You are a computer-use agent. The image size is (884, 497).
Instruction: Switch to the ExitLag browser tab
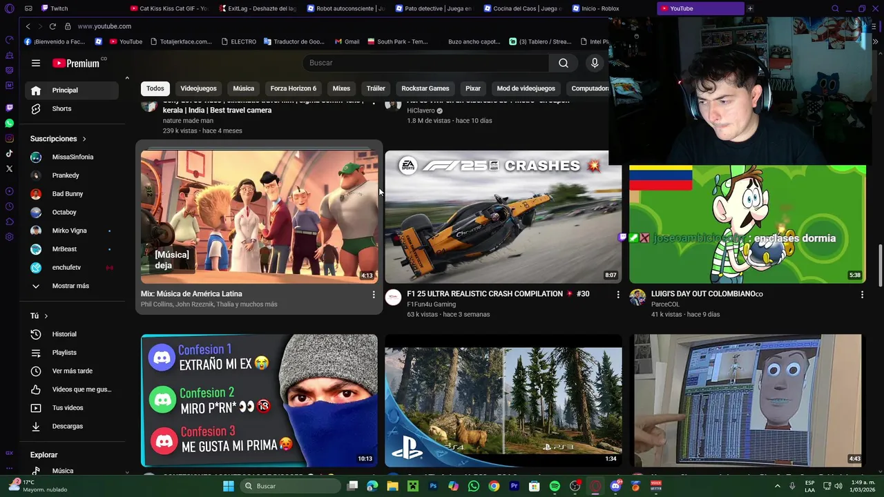[257, 8]
